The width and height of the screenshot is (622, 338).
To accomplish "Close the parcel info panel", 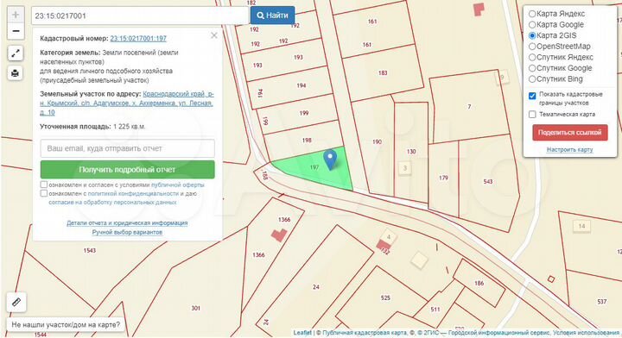I will click(214, 35).
